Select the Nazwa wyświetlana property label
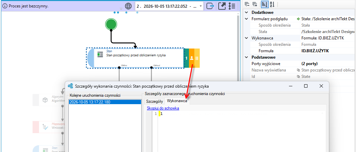Image resolution: width=356 pixels, height=152 pixels. coord(268,70)
